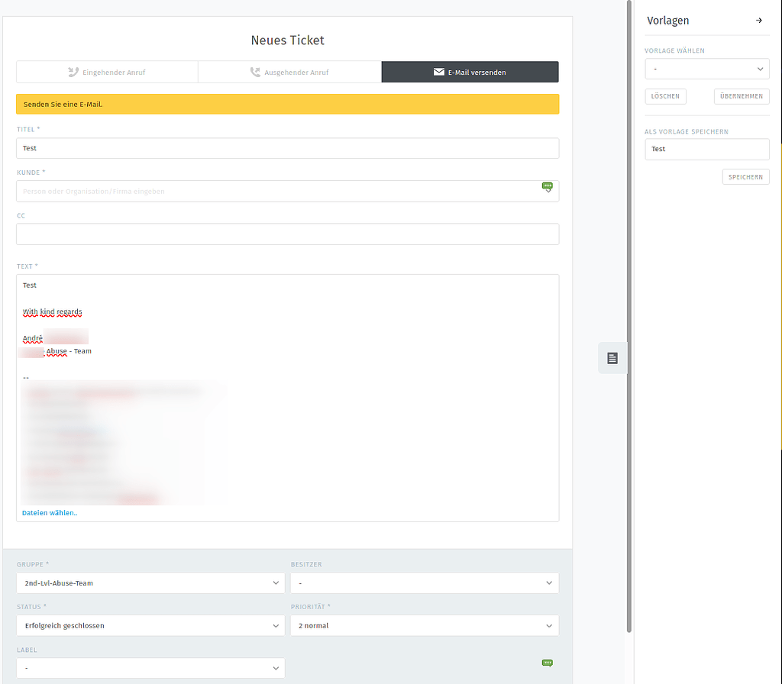Click the vertical scrollbar of the ticket form

coord(629,317)
